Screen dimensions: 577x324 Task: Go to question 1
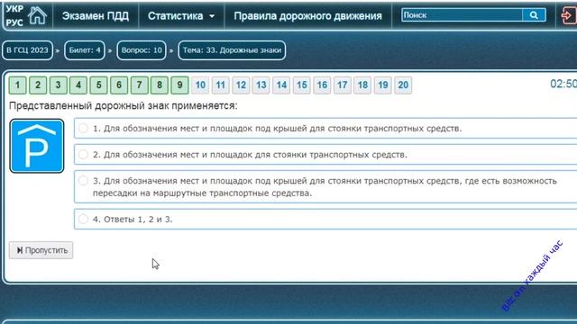tap(18, 85)
